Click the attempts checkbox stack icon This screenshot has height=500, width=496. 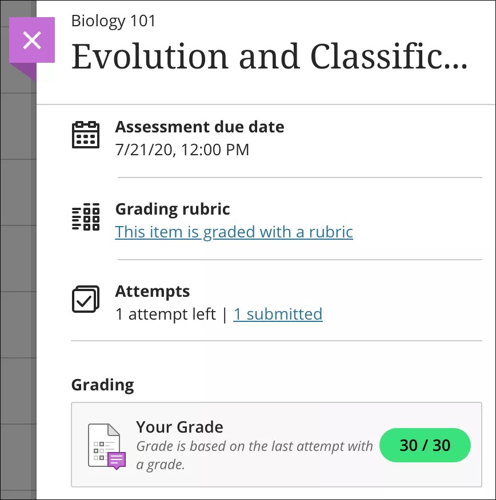[x=86, y=299]
